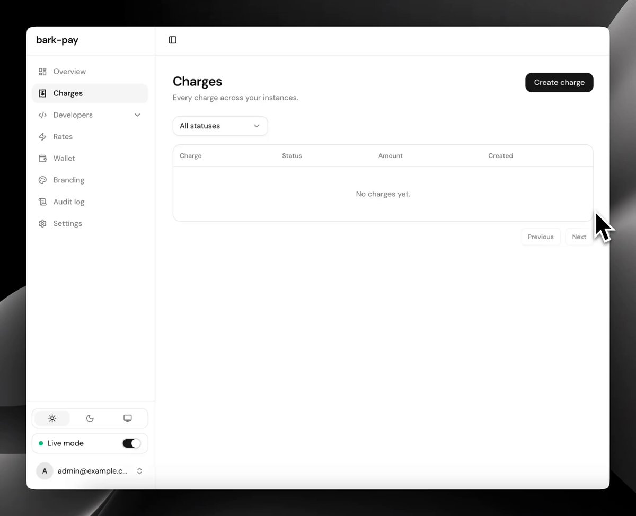Toggle the Live mode switch

click(131, 443)
